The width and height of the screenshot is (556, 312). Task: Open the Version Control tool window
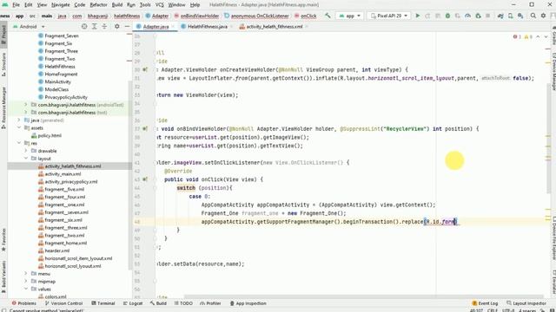click(x=63, y=303)
